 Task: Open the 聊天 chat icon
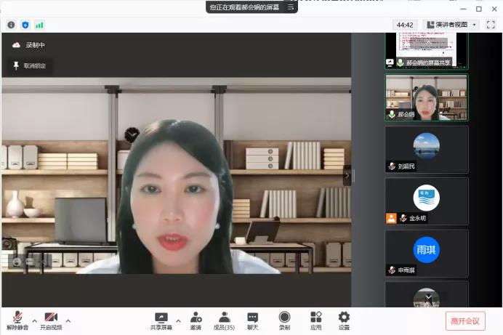pyautogui.click(x=252, y=320)
